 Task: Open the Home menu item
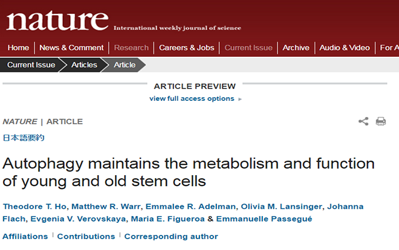pos(18,48)
